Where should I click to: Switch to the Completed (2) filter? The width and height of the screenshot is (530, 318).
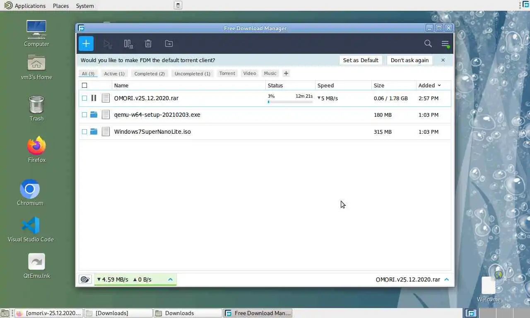[x=149, y=74]
